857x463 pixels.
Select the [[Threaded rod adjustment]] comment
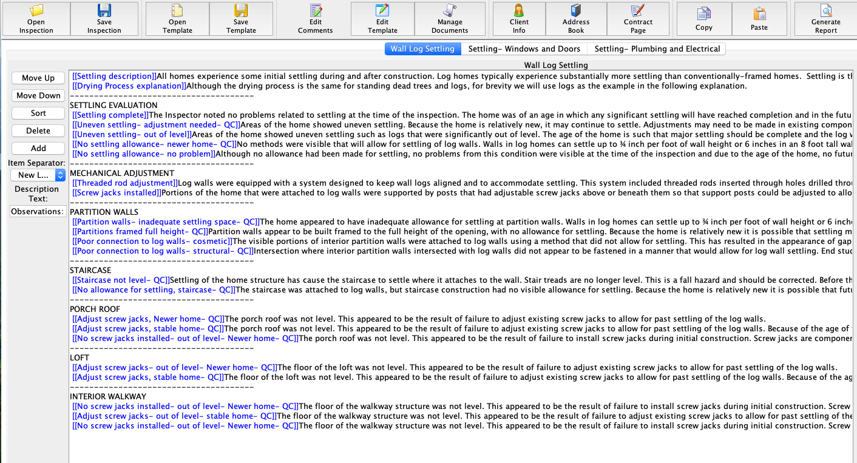[125, 183]
